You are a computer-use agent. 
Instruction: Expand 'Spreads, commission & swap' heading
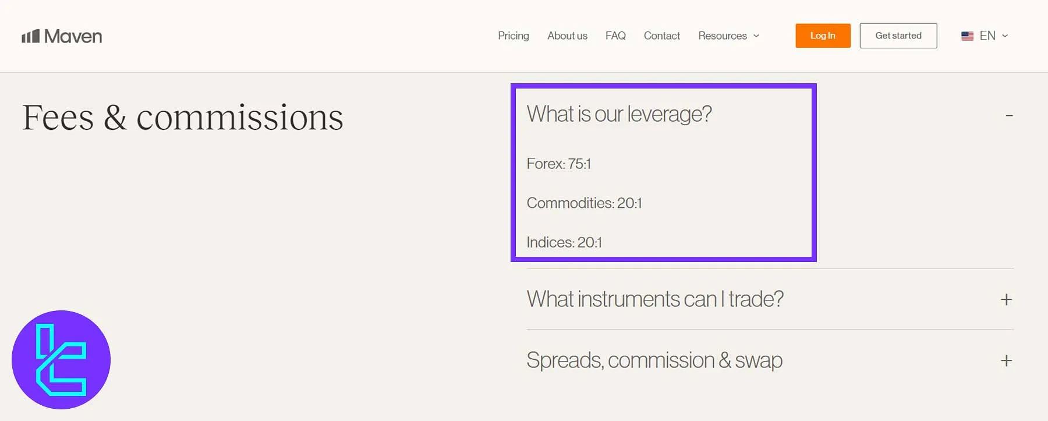pos(654,360)
